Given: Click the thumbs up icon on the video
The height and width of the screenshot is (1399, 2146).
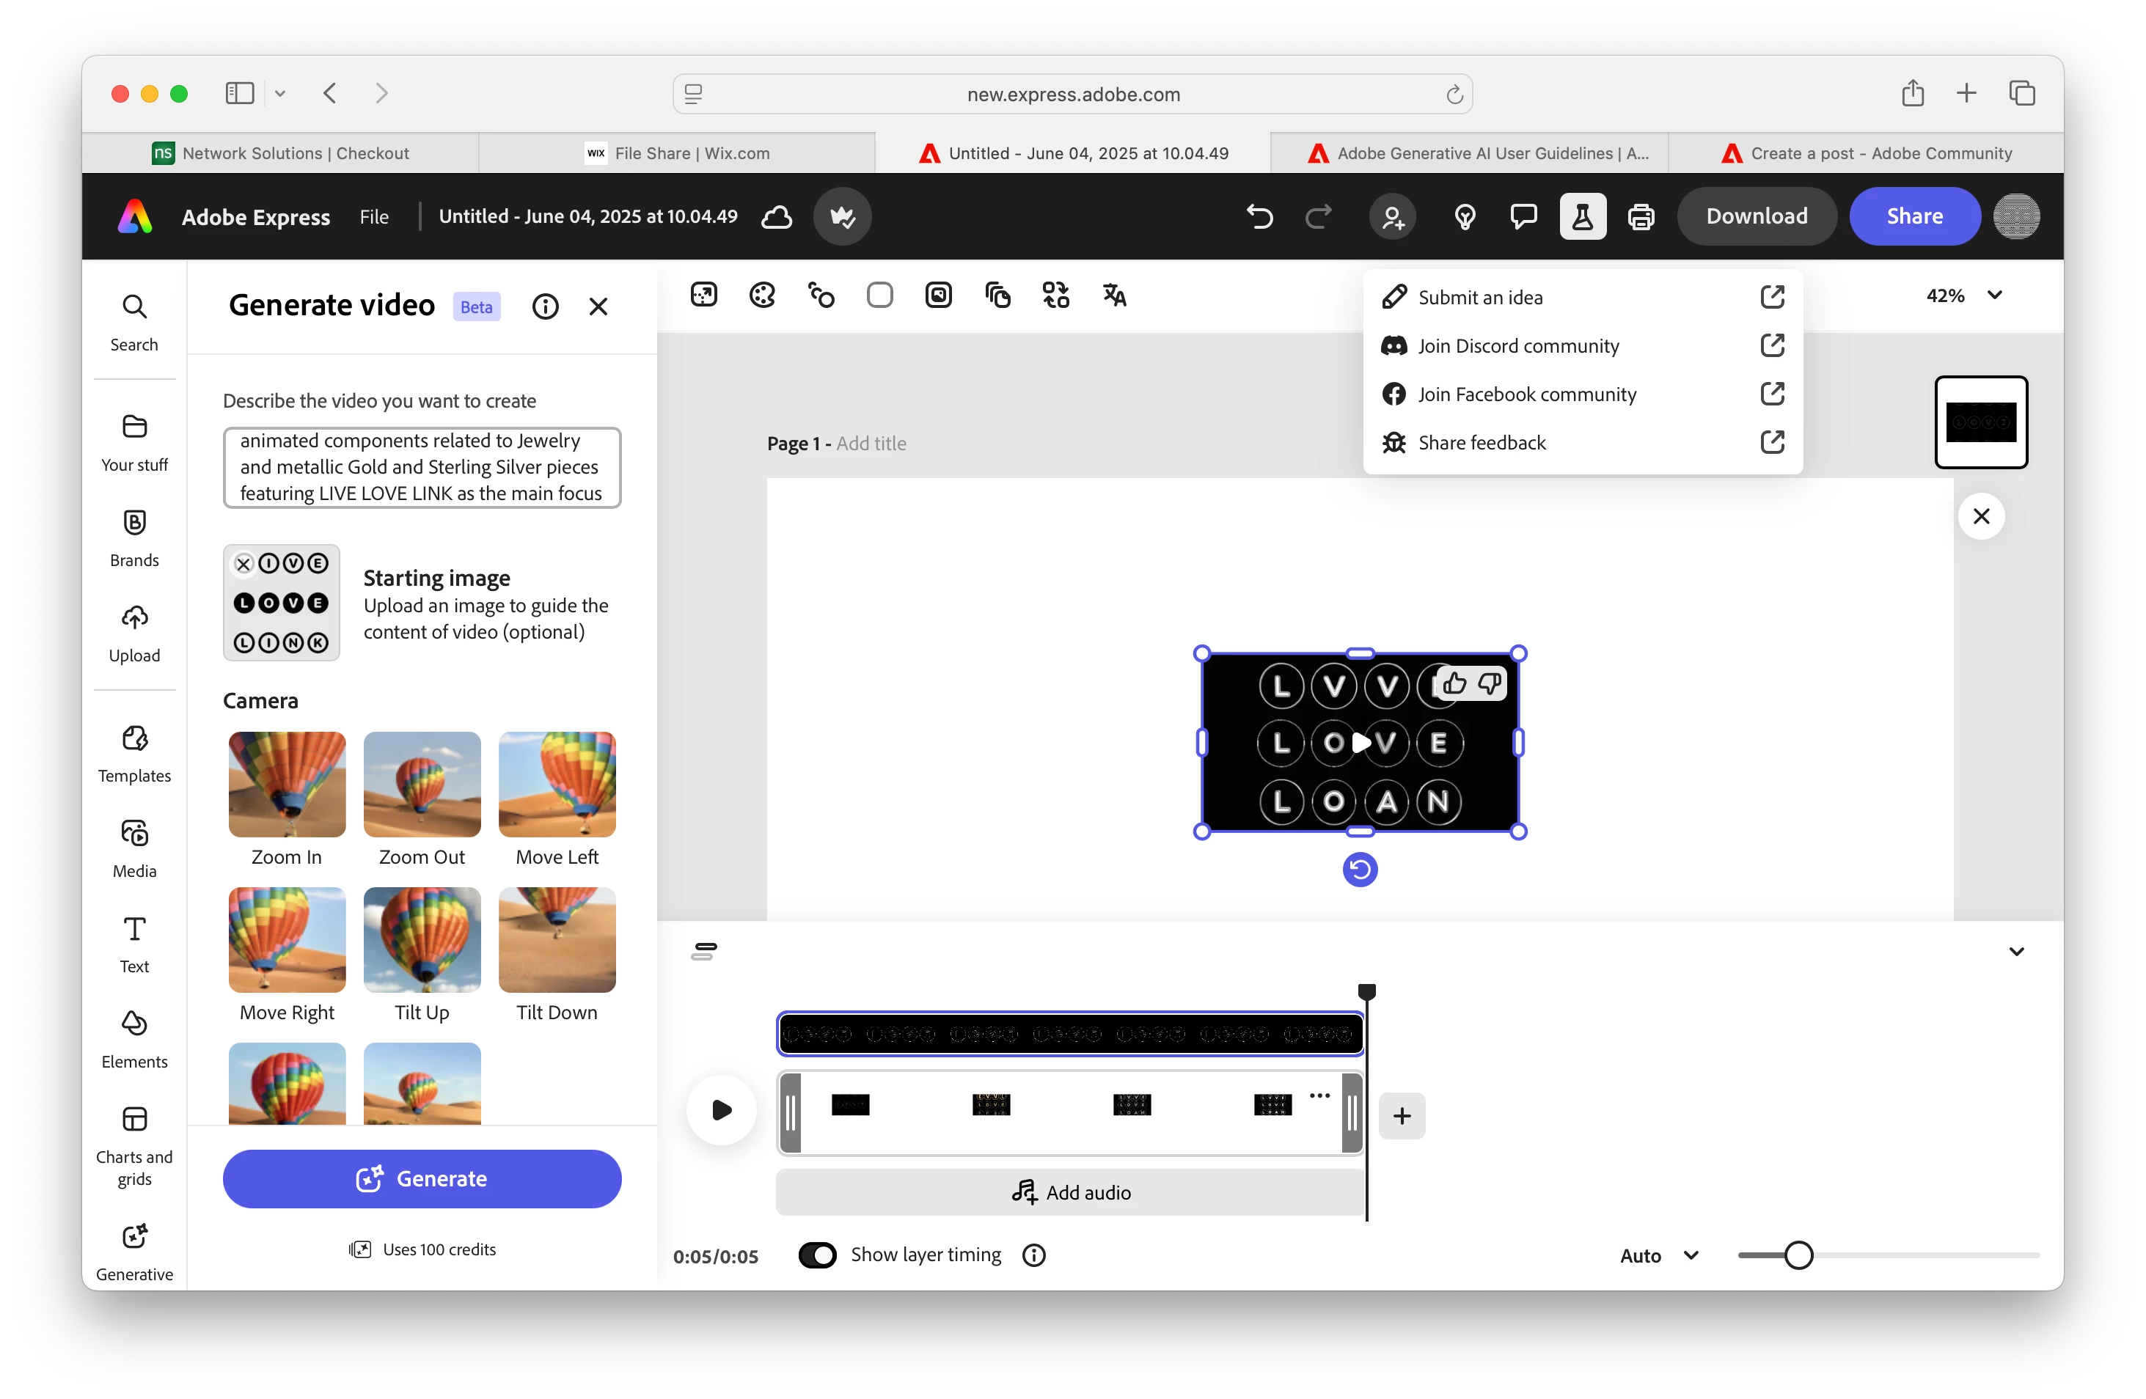Looking at the screenshot, I should tap(1454, 684).
